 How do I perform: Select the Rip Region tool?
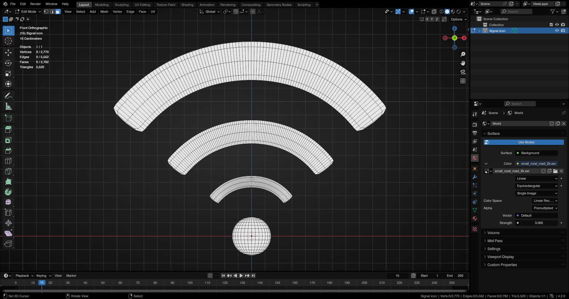point(8,244)
